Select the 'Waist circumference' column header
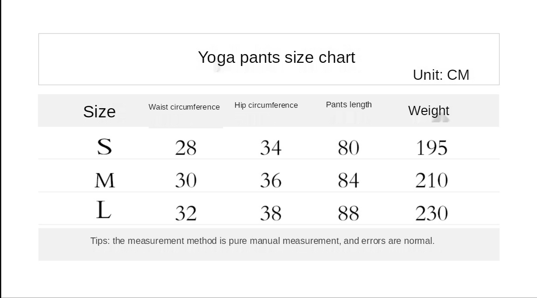 [184, 107]
